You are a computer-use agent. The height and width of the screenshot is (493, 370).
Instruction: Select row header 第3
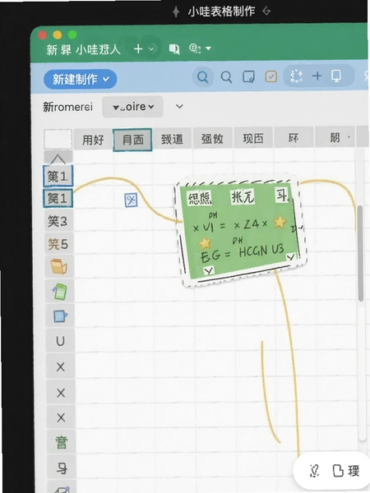tap(58, 221)
